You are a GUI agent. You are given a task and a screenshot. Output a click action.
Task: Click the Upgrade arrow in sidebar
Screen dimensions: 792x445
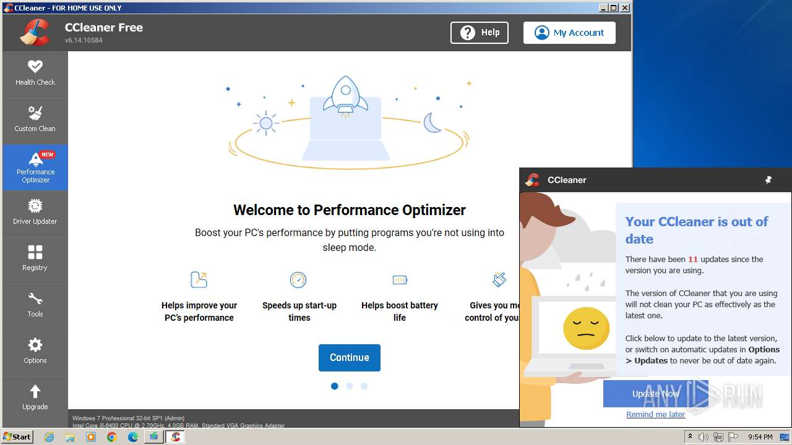[35, 399]
